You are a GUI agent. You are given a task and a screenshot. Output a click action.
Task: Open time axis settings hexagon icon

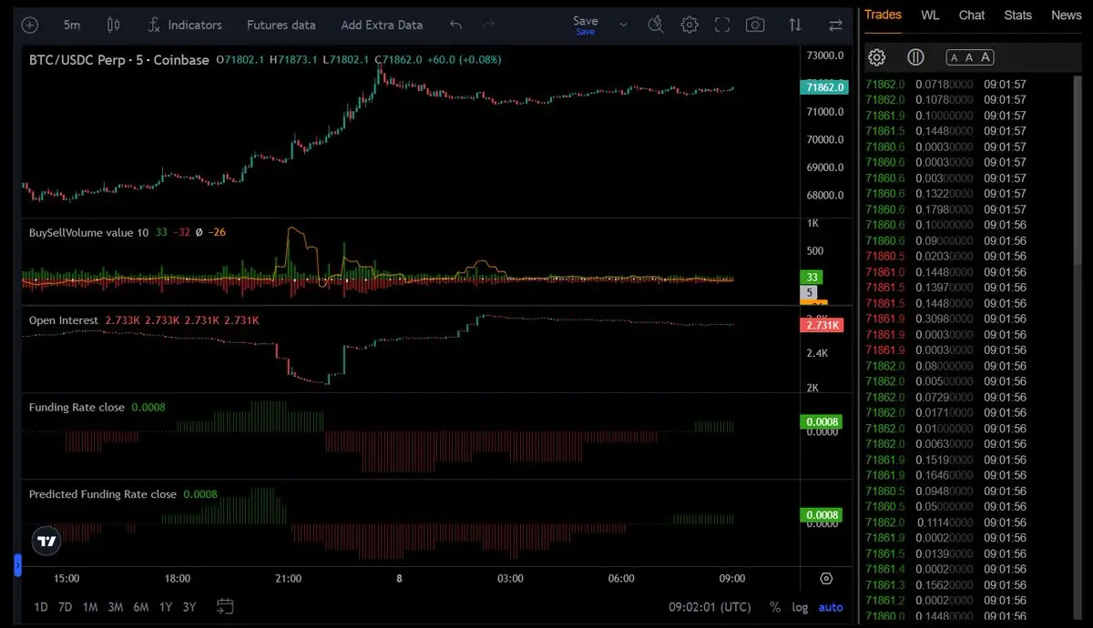coord(826,578)
